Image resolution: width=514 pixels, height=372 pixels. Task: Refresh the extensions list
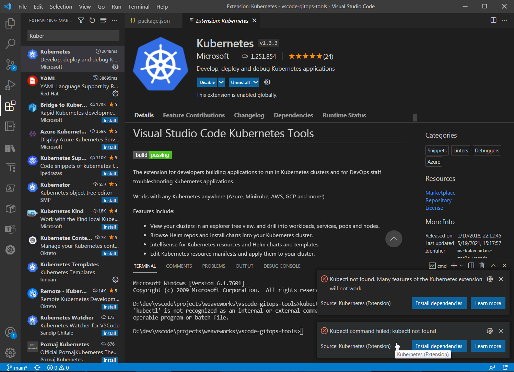coord(92,20)
